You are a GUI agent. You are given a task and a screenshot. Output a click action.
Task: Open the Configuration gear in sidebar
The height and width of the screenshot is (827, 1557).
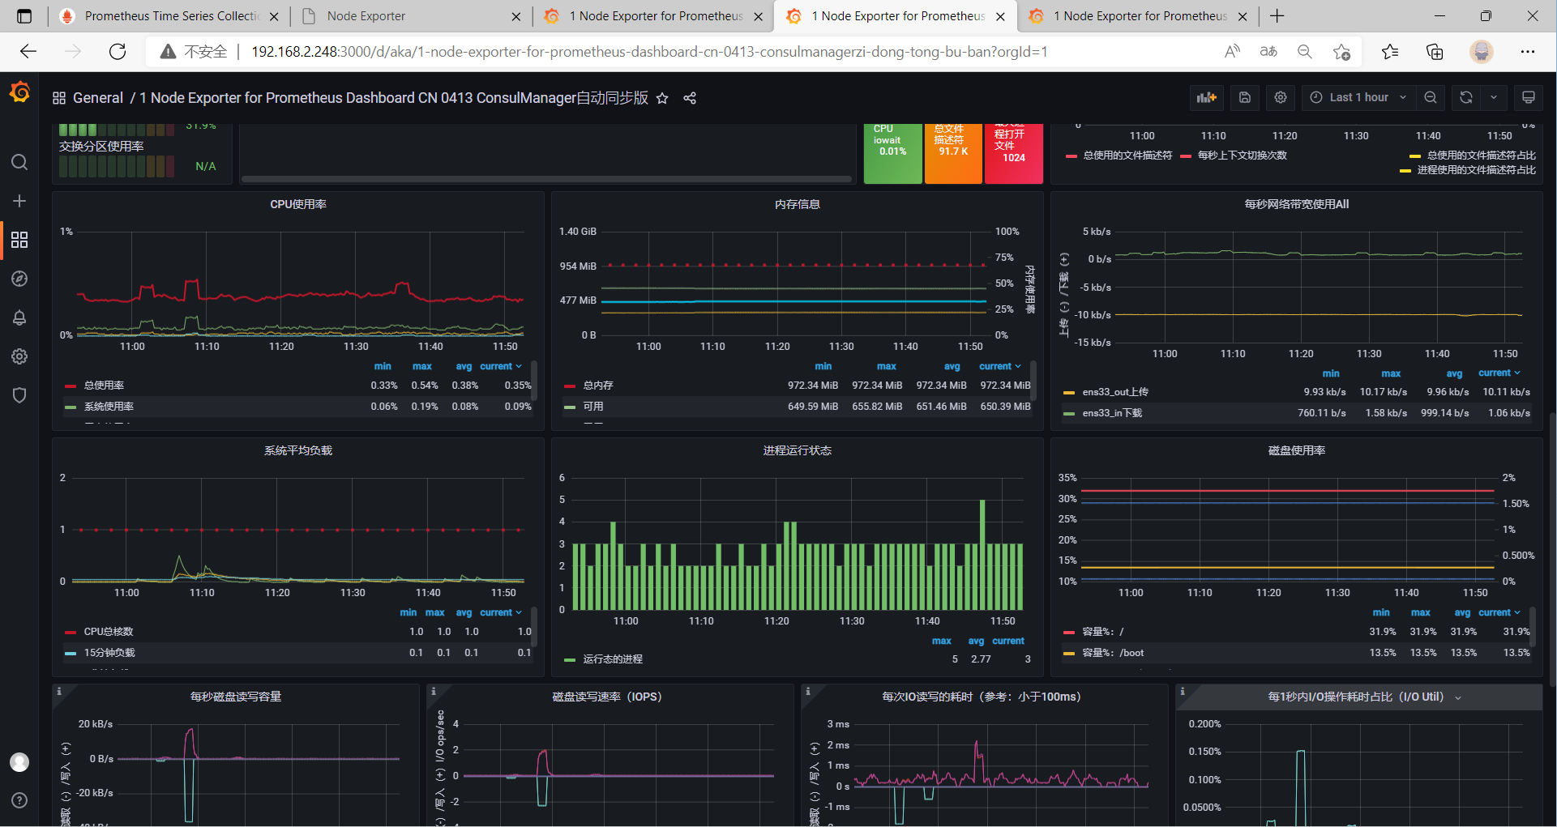(19, 356)
